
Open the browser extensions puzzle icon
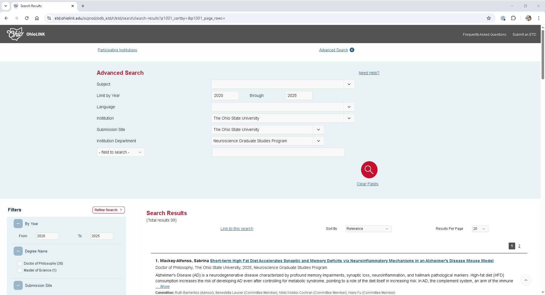(513, 18)
